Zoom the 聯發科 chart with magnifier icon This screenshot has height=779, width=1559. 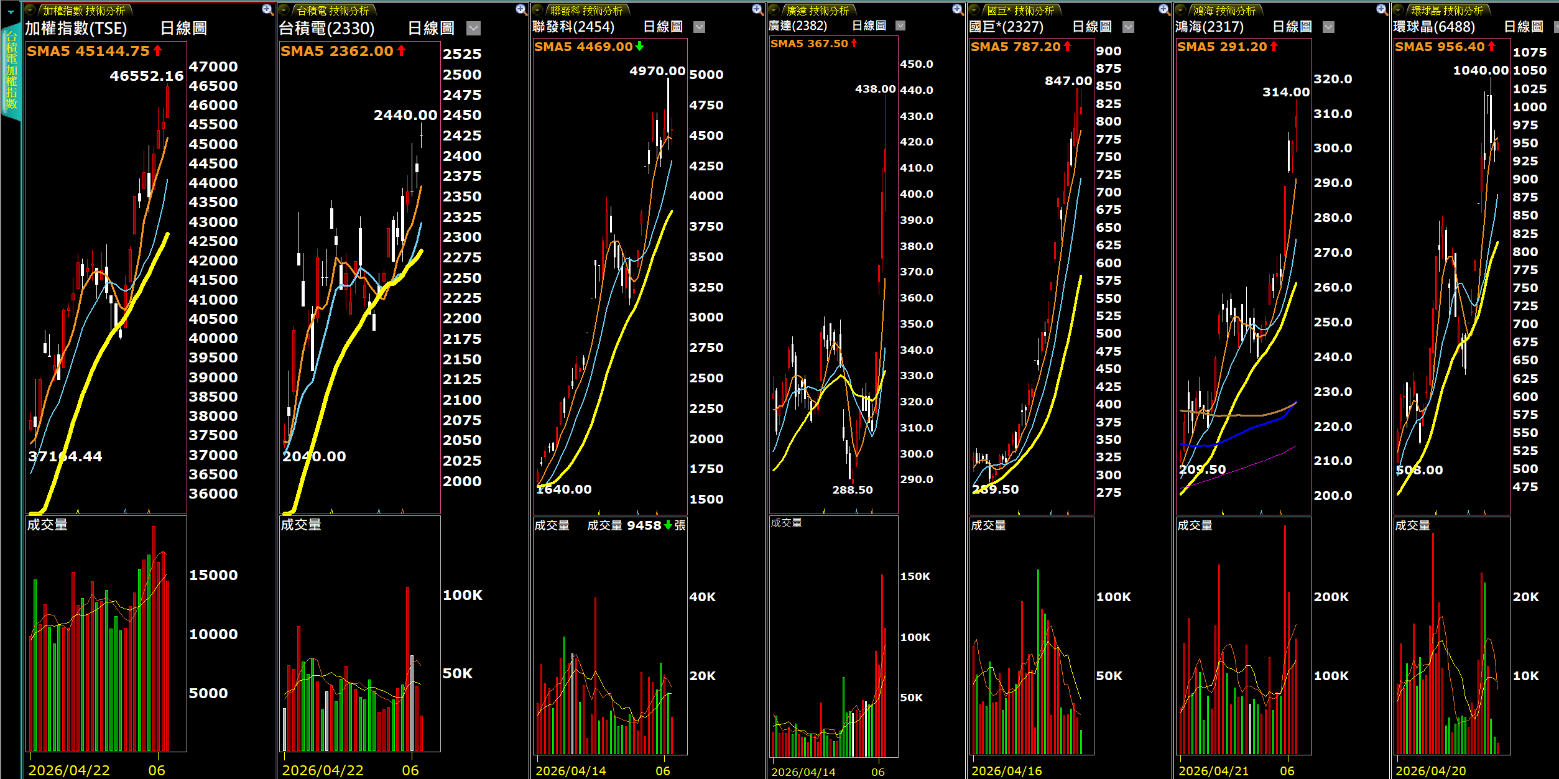[x=757, y=9]
